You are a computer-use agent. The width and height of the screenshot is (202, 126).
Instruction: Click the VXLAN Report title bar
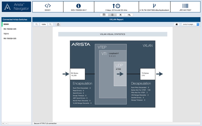(116, 20)
